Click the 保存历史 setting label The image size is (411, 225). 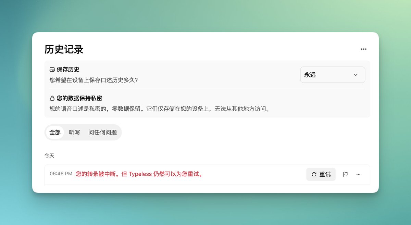(68, 70)
